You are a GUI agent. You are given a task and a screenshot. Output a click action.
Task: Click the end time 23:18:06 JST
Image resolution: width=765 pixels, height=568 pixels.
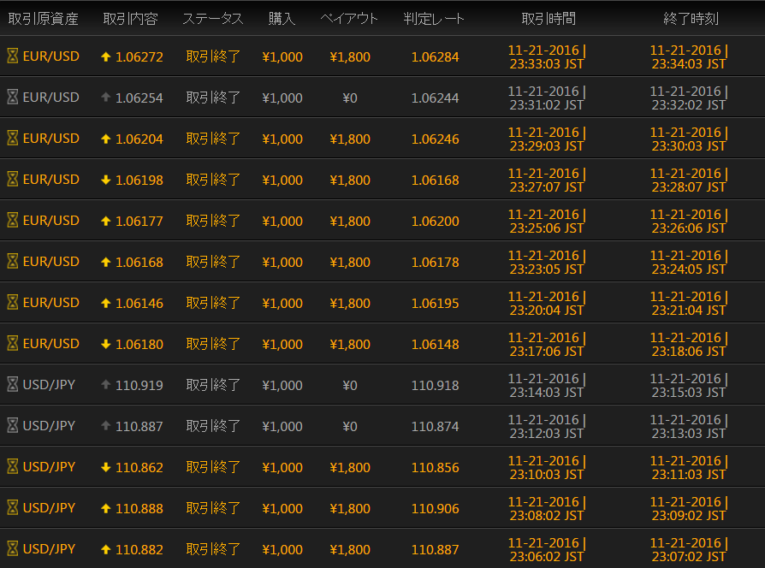click(688, 351)
